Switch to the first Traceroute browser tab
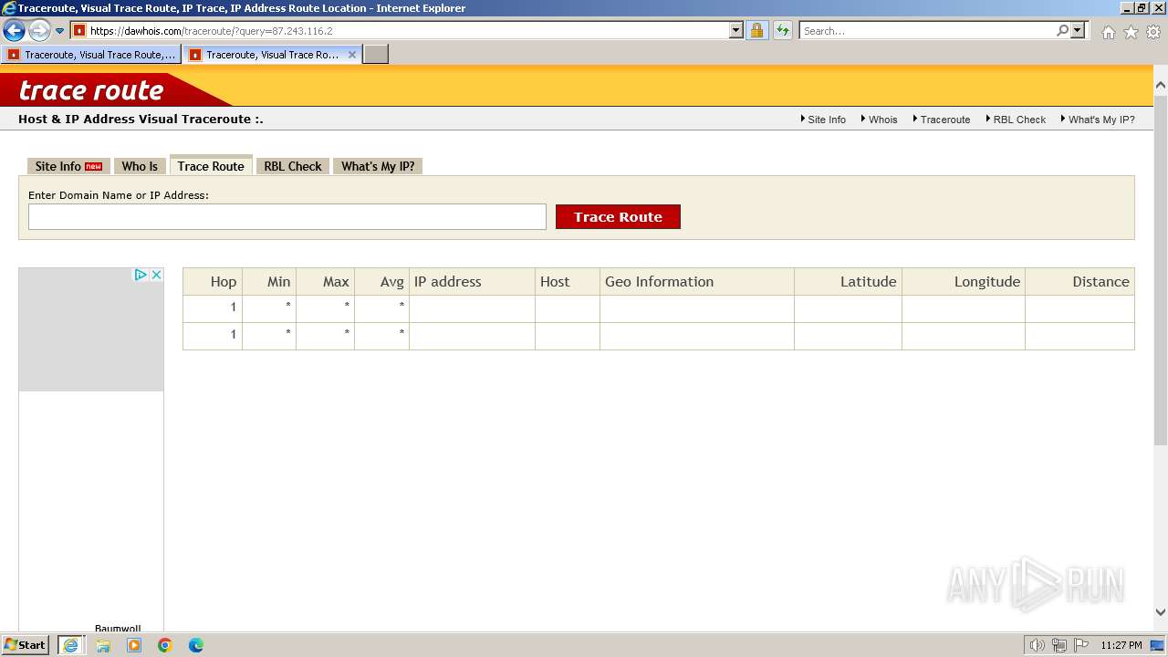 point(91,55)
